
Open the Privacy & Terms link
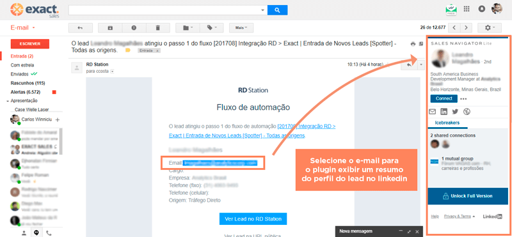click(x=457, y=216)
